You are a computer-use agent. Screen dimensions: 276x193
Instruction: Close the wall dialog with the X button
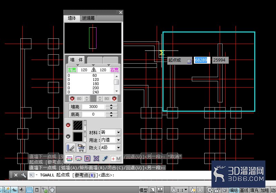click(x=120, y=12)
